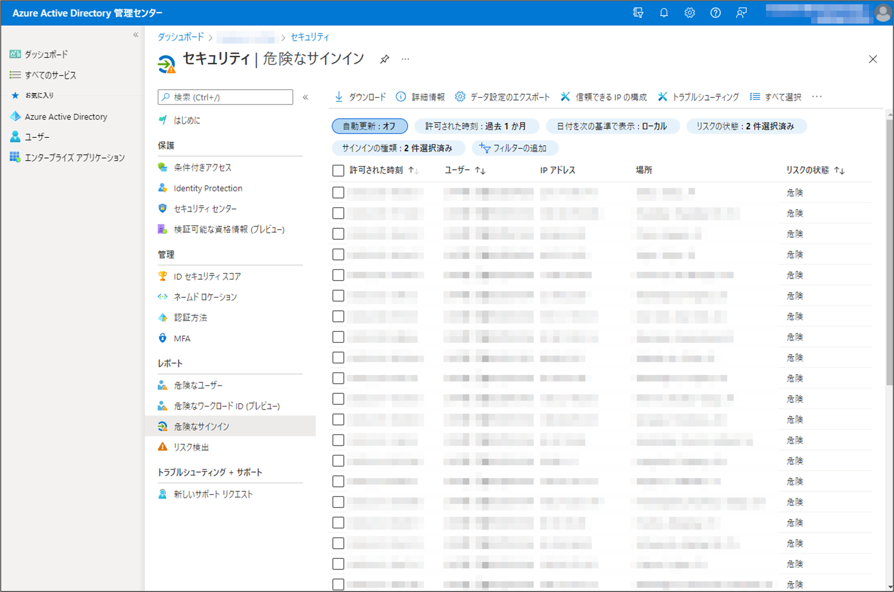This screenshot has width=894, height=592.
Task: Open 信頼できる IP の構成
Action: (x=603, y=96)
